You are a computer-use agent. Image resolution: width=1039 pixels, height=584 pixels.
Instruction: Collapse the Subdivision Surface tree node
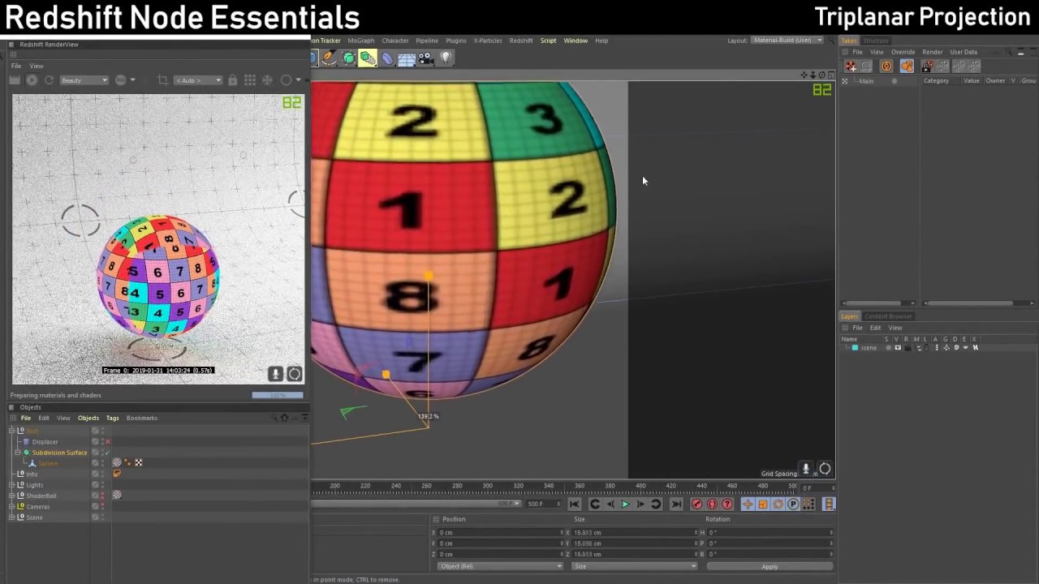pyautogui.click(x=18, y=453)
